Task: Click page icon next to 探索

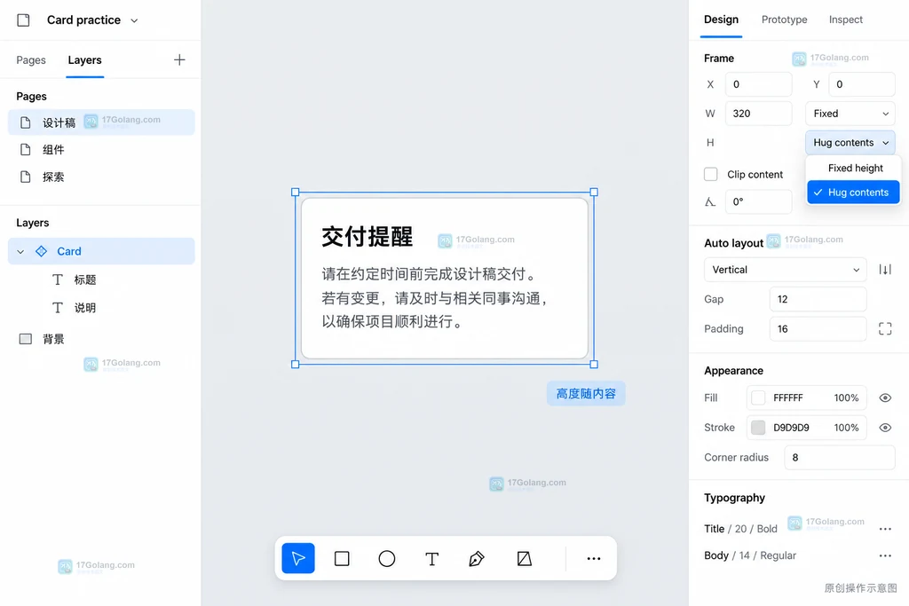Action: point(26,177)
